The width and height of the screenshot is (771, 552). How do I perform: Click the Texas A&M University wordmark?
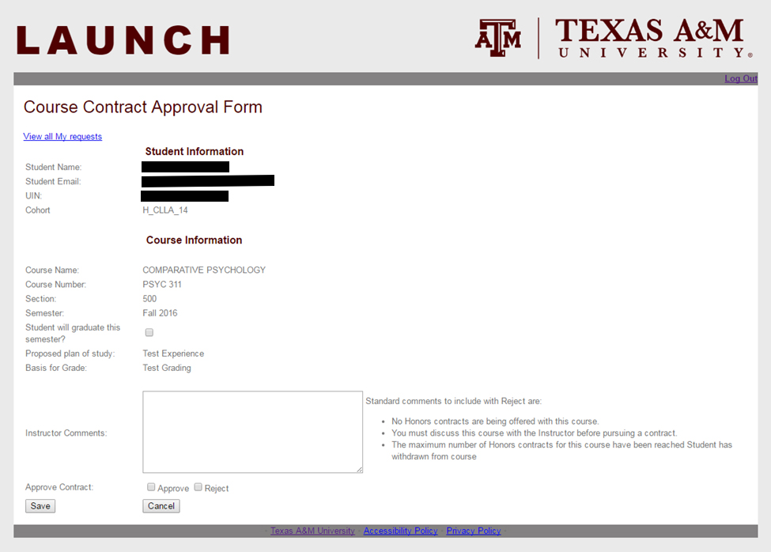(654, 38)
